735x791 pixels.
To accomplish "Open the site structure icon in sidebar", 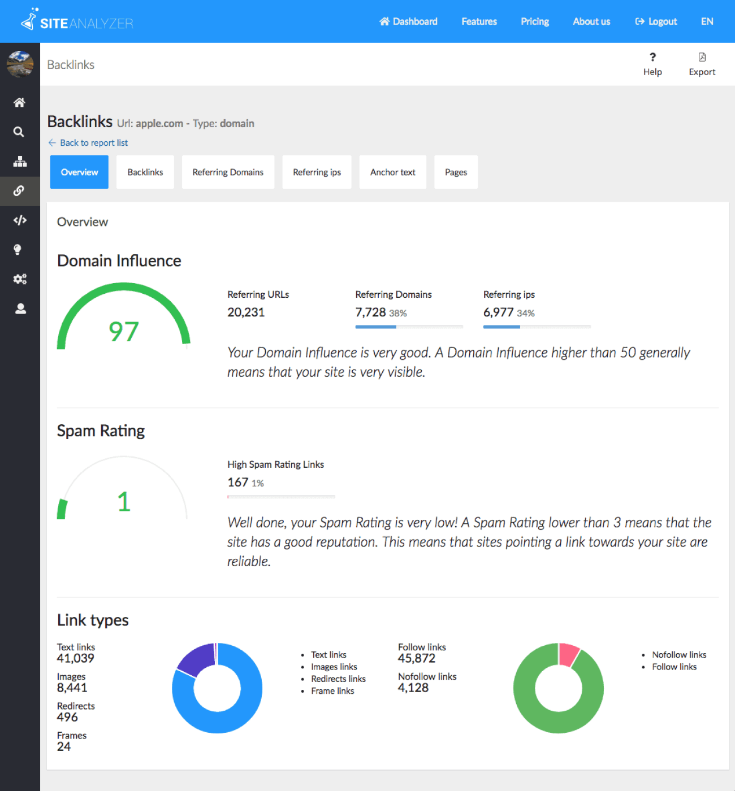I will [x=19, y=161].
